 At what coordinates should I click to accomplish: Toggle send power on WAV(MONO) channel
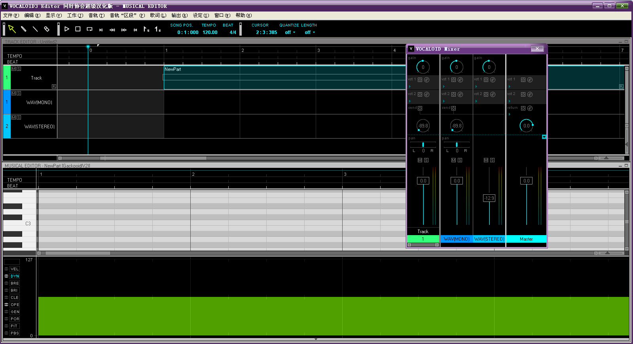(454, 108)
